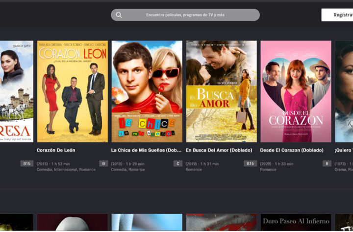Click the magnifying glass search icon
Viewport: 353px width, 232px height.
(119, 15)
